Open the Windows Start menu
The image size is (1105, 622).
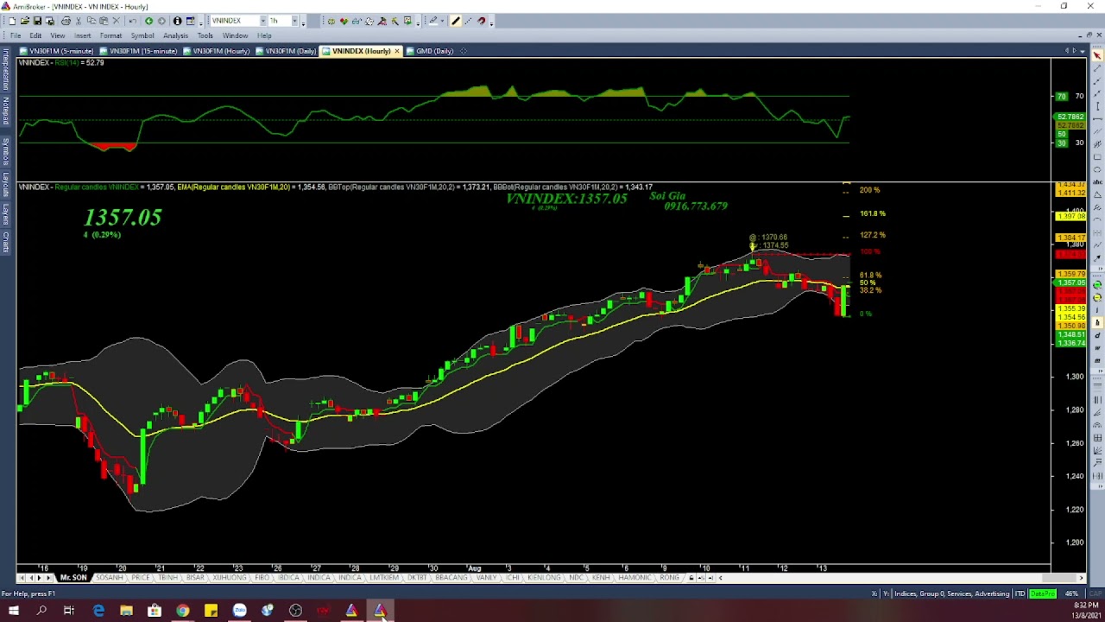pyautogui.click(x=14, y=611)
